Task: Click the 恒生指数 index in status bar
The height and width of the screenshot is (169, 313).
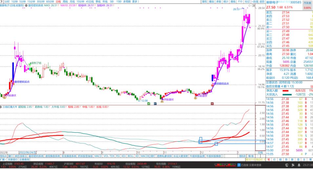Action: tap(161, 164)
